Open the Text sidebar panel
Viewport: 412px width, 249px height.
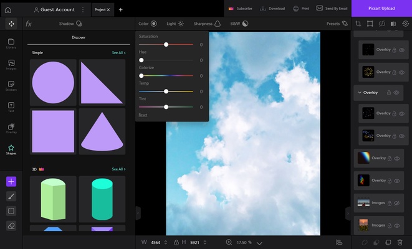[x=11, y=107]
